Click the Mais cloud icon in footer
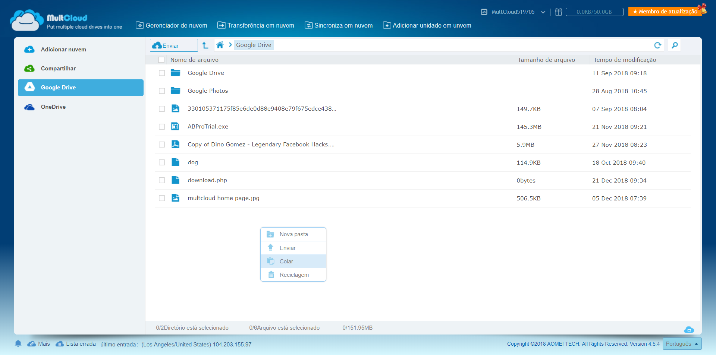Viewport: 716px width, 355px height. pyautogui.click(x=32, y=344)
